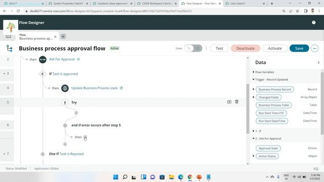
Task: Add a step inside the Try block
Action: 76,113
